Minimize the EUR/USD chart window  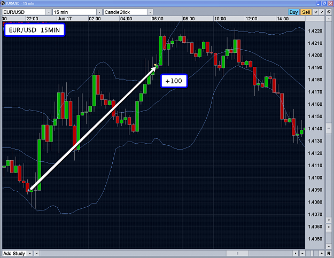click(319, 3)
